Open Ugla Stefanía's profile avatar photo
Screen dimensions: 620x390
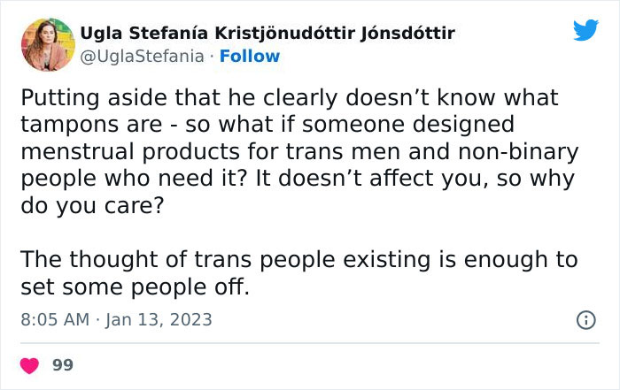click(x=47, y=44)
